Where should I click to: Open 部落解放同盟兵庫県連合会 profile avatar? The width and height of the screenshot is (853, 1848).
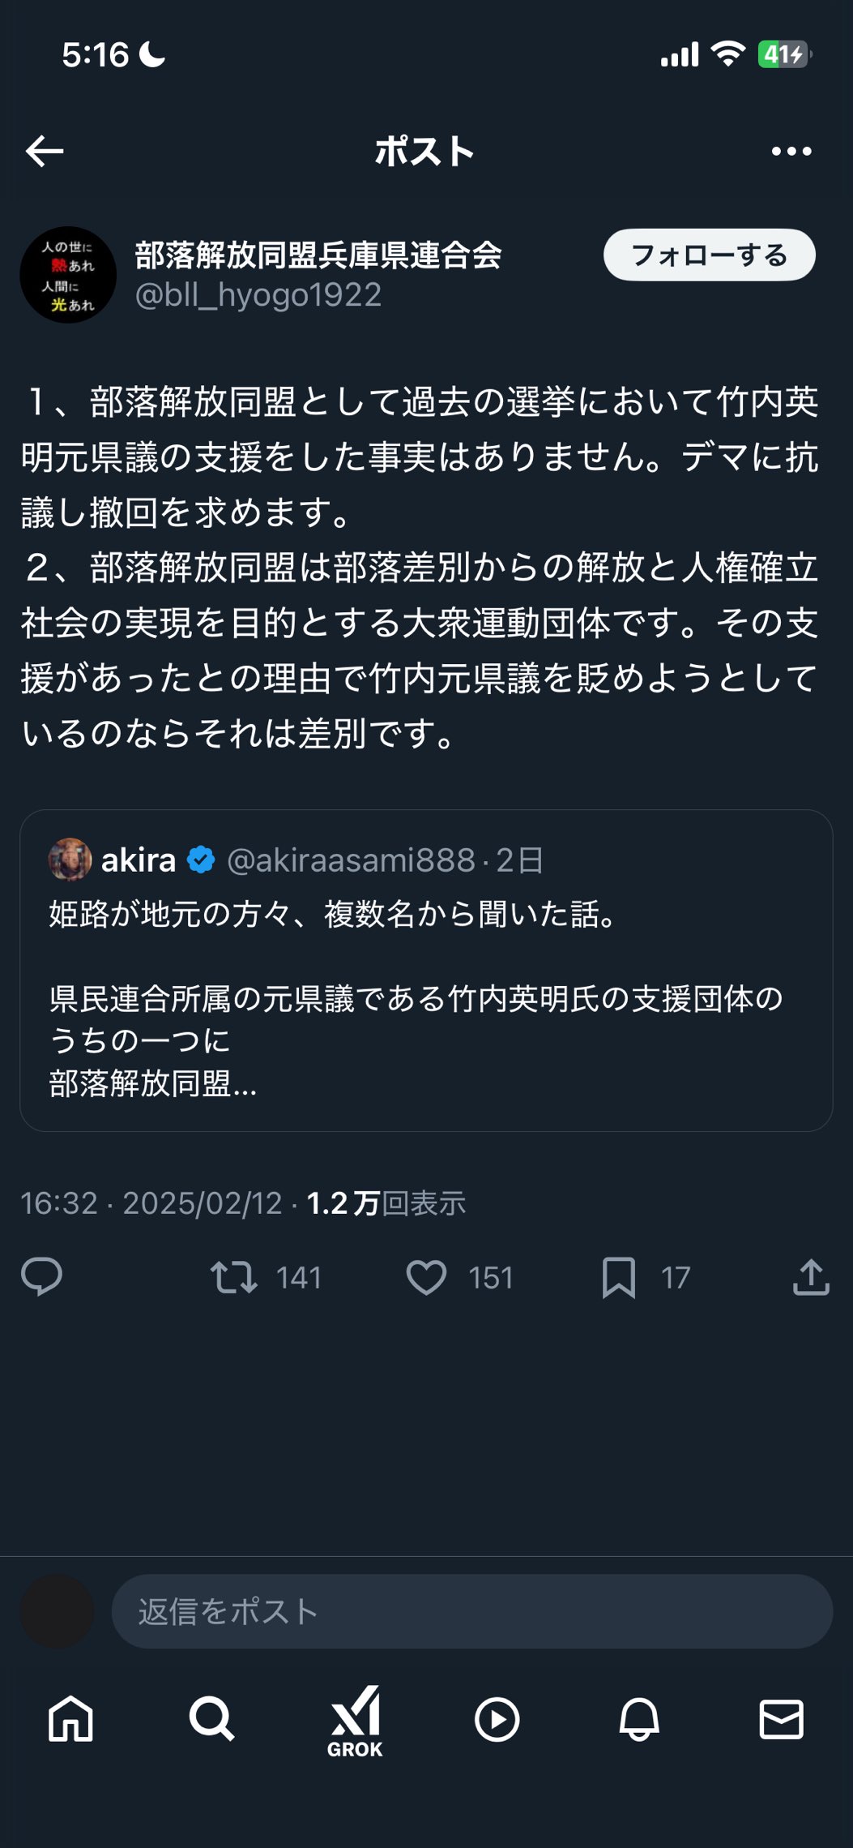click(68, 275)
